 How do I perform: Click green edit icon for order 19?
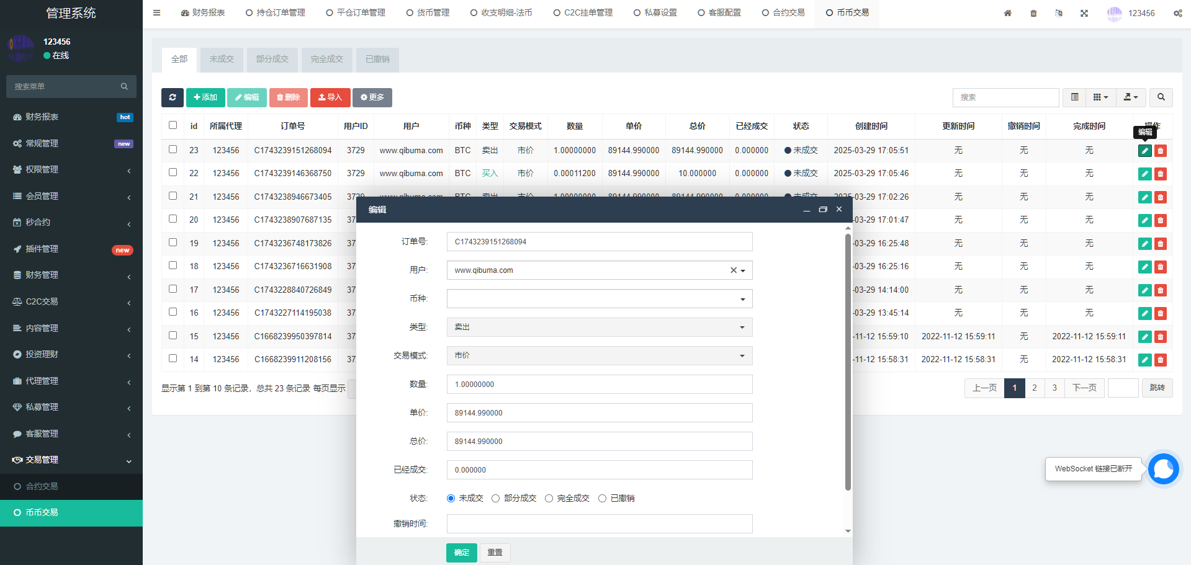click(1144, 244)
